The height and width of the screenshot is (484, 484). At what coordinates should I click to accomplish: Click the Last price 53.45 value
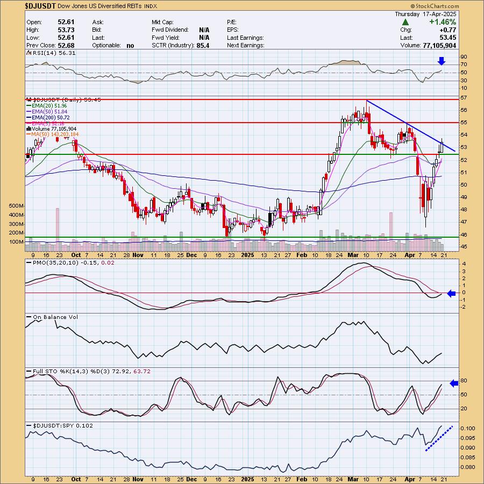(x=448, y=38)
